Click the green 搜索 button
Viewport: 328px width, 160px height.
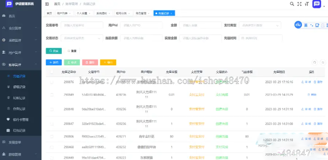(54, 51)
